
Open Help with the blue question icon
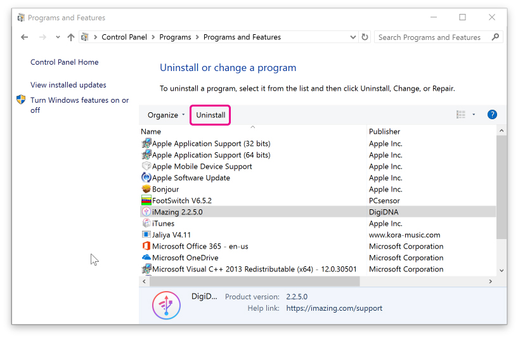tap(492, 115)
